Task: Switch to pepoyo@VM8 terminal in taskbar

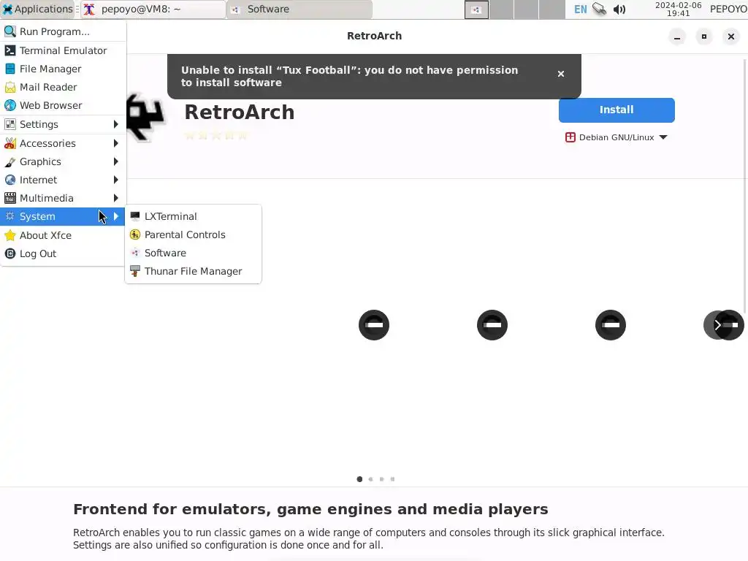Action: coord(153,9)
